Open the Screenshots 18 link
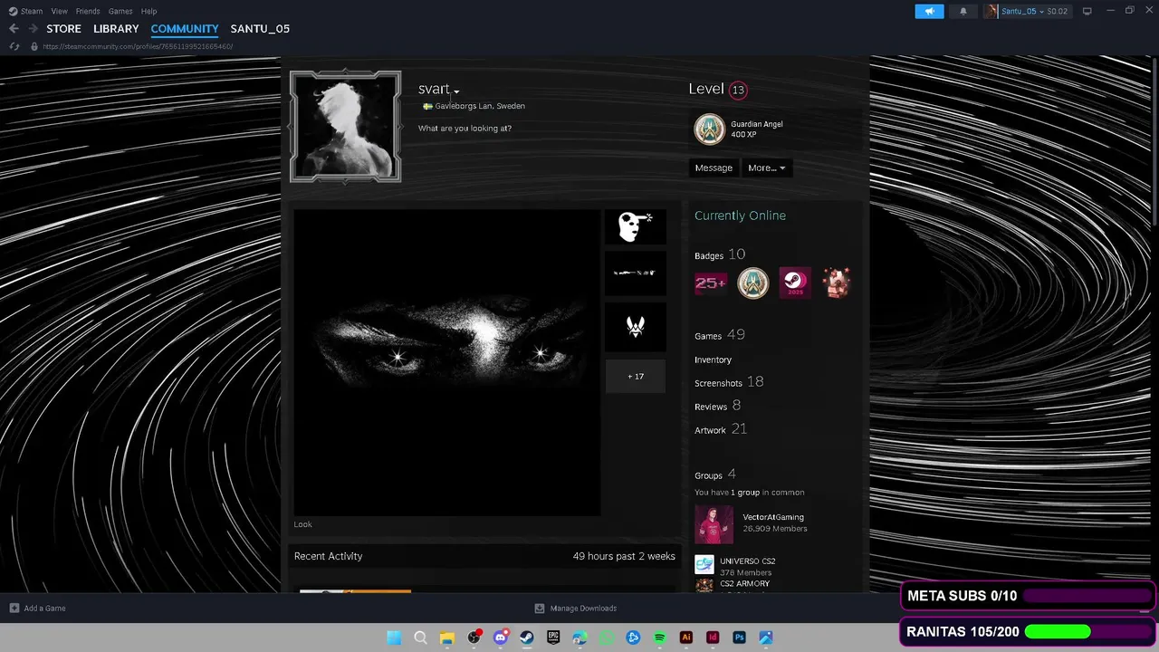 [x=729, y=382]
